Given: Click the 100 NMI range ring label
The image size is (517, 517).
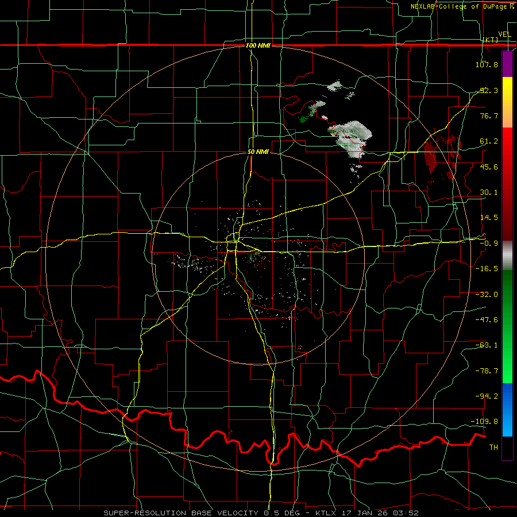Looking at the screenshot, I should coord(258,45).
